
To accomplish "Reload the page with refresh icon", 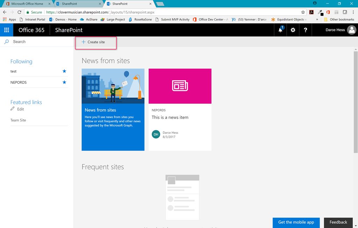I will [20, 12].
